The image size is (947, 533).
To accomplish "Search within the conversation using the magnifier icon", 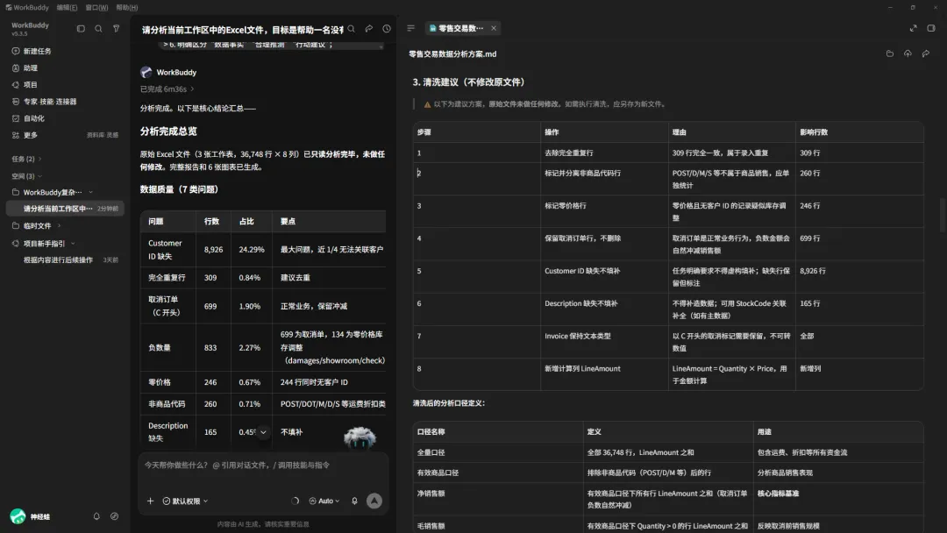I will pos(351,28).
